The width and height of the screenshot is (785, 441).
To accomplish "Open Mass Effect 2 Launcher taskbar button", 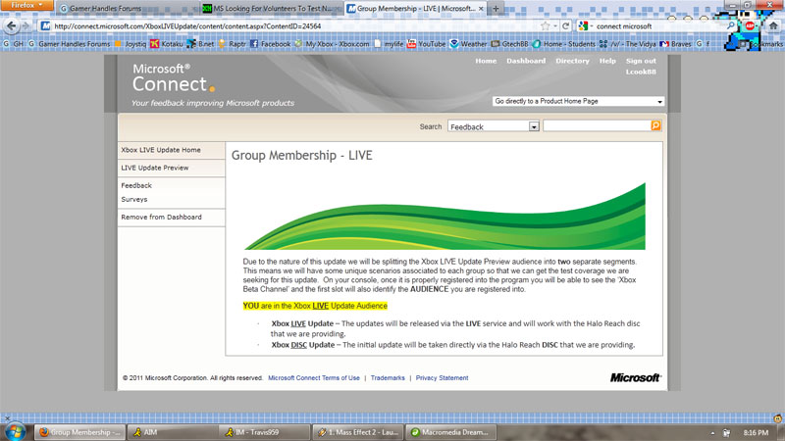I will point(358,432).
